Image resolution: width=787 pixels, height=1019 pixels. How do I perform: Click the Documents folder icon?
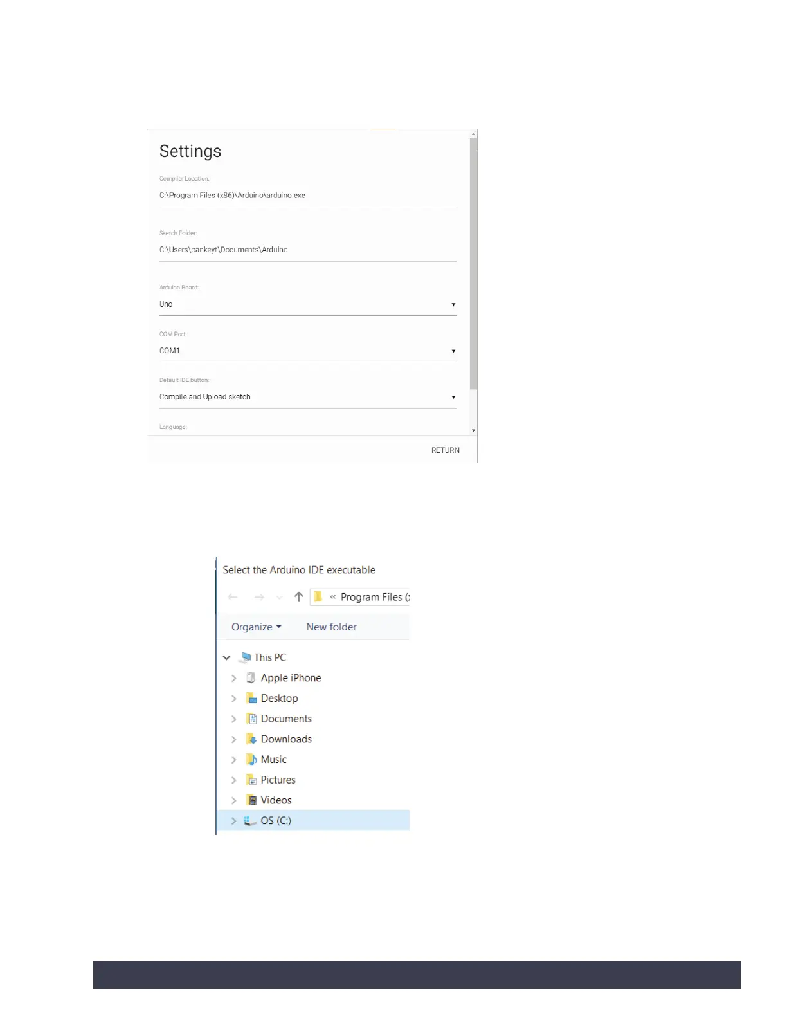click(251, 719)
